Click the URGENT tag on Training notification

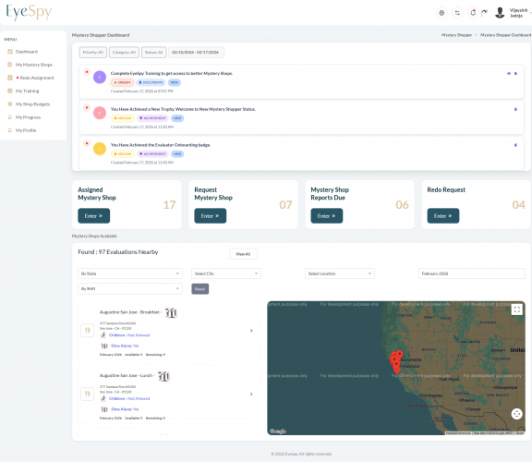122,82
